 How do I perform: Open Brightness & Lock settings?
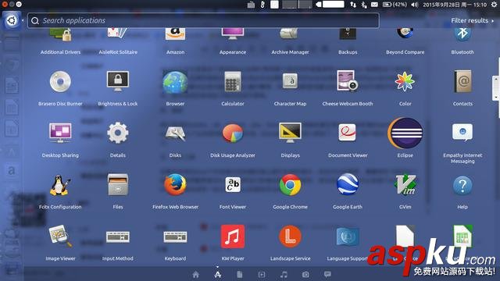coord(118,81)
